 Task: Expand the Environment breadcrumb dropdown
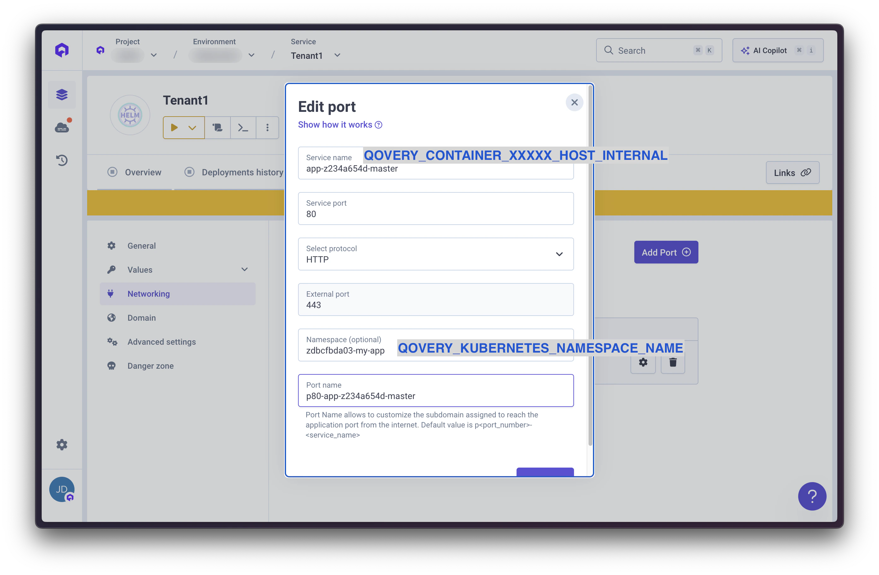[252, 55]
